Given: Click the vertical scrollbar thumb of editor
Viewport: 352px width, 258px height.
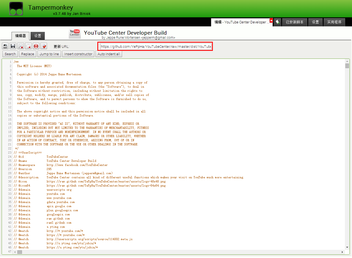Looking at the screenshot, I should [347, 66].
